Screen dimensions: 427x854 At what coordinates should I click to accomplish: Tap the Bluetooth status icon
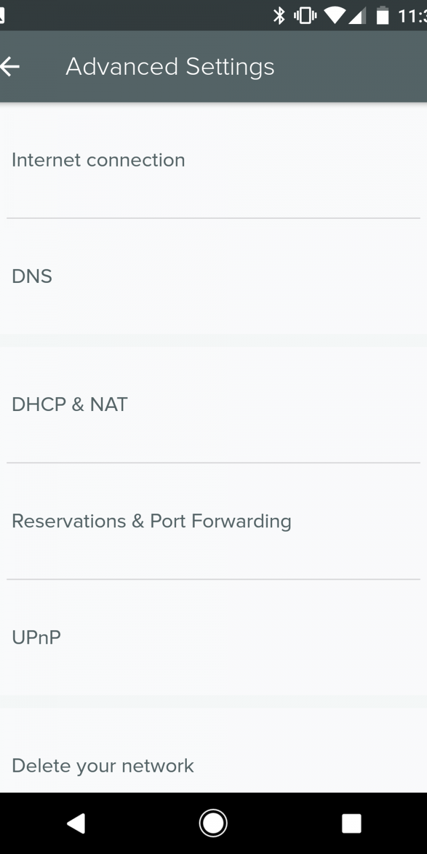click(x=279, y=16)
